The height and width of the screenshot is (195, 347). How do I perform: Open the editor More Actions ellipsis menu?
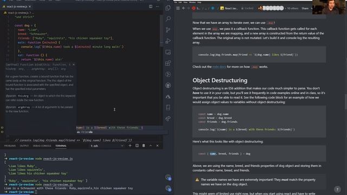[157, 6]
